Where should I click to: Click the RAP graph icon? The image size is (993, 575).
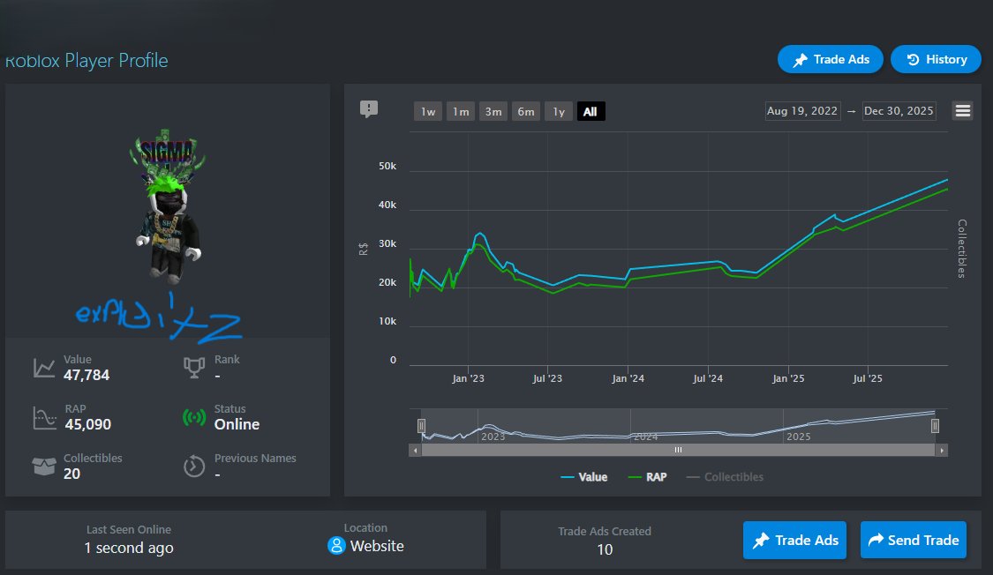[44, 418]
